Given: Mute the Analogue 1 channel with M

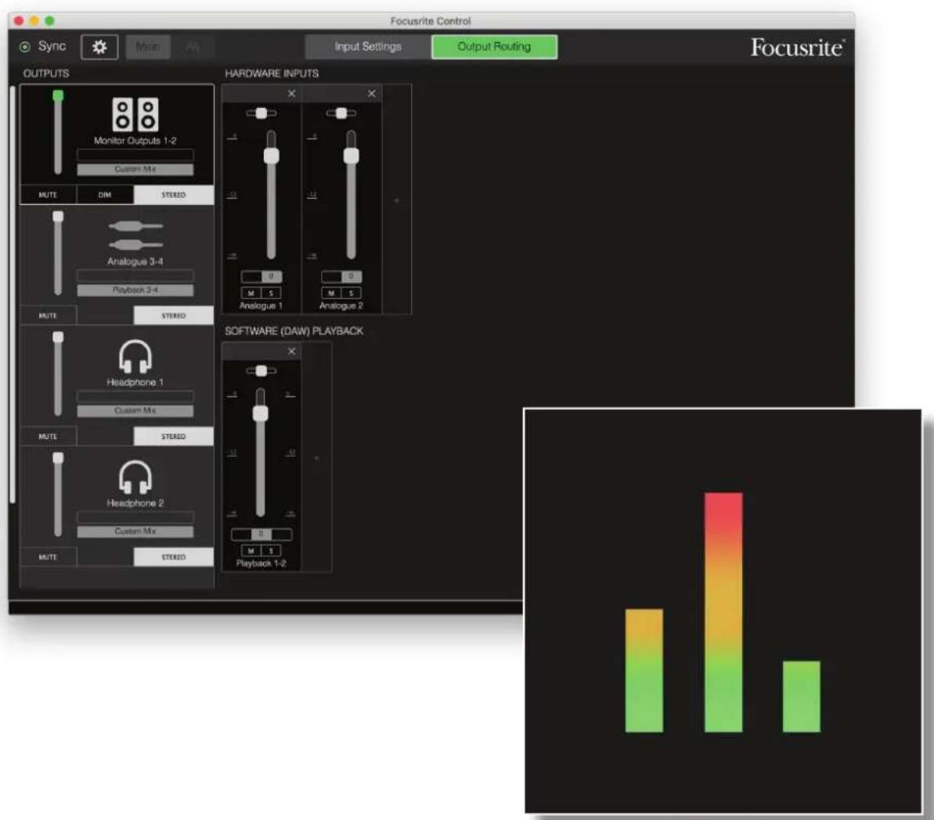Looking at the screenshot, I should pos(251,293).
